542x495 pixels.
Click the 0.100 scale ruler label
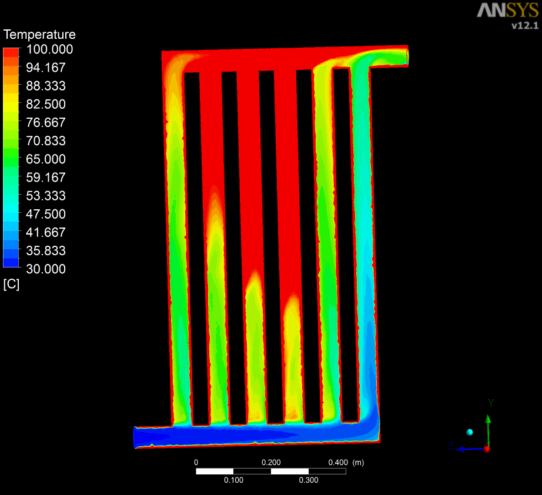click(x=233, y=480)
